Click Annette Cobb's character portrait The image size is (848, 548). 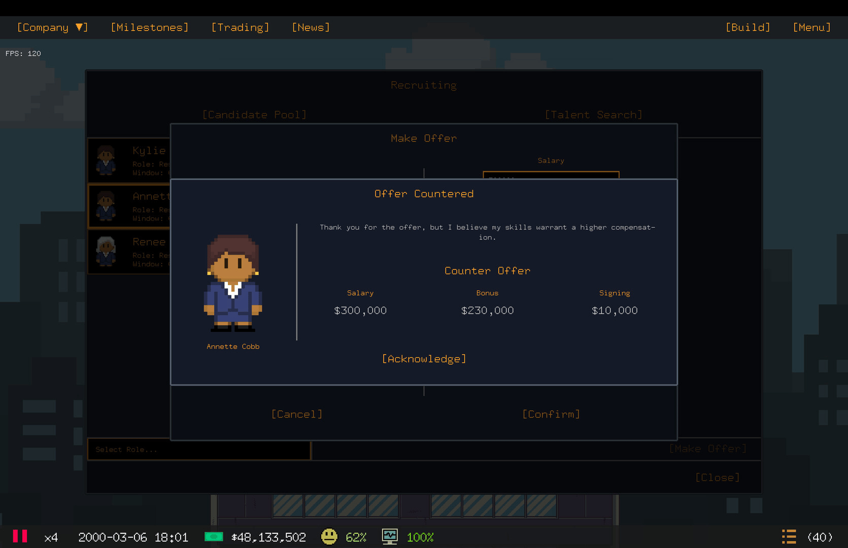[233, 283]
